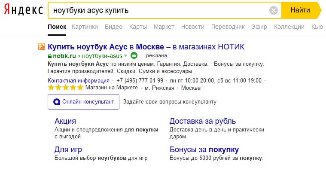
Task: Click the Москва city text
Action: pos(191,88)
